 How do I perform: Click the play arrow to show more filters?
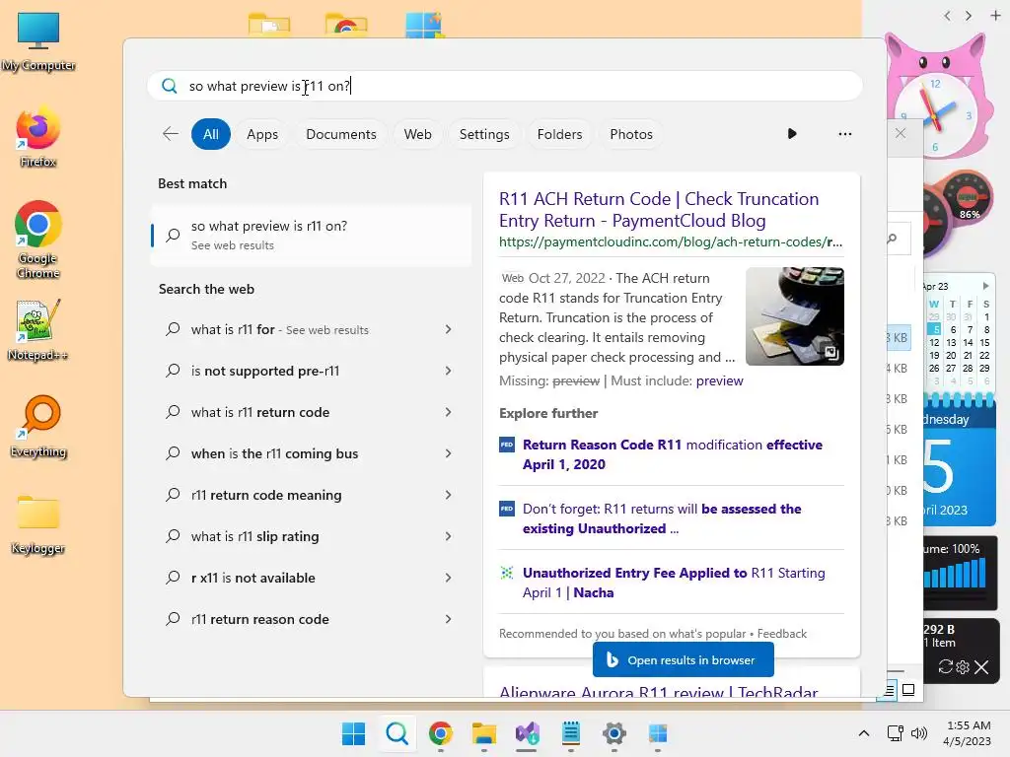pyautogui.click(x=792, y=134)
